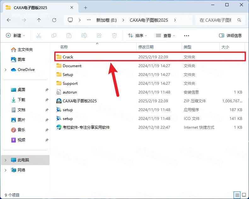The image size is (249, 199).
Task: Click the 1,006,767 size value
Action: click(232, 101)
